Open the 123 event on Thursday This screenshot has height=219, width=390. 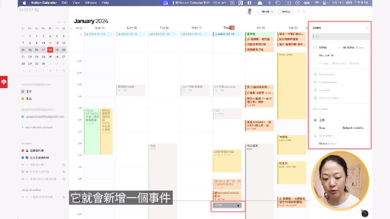coord(227,113)
